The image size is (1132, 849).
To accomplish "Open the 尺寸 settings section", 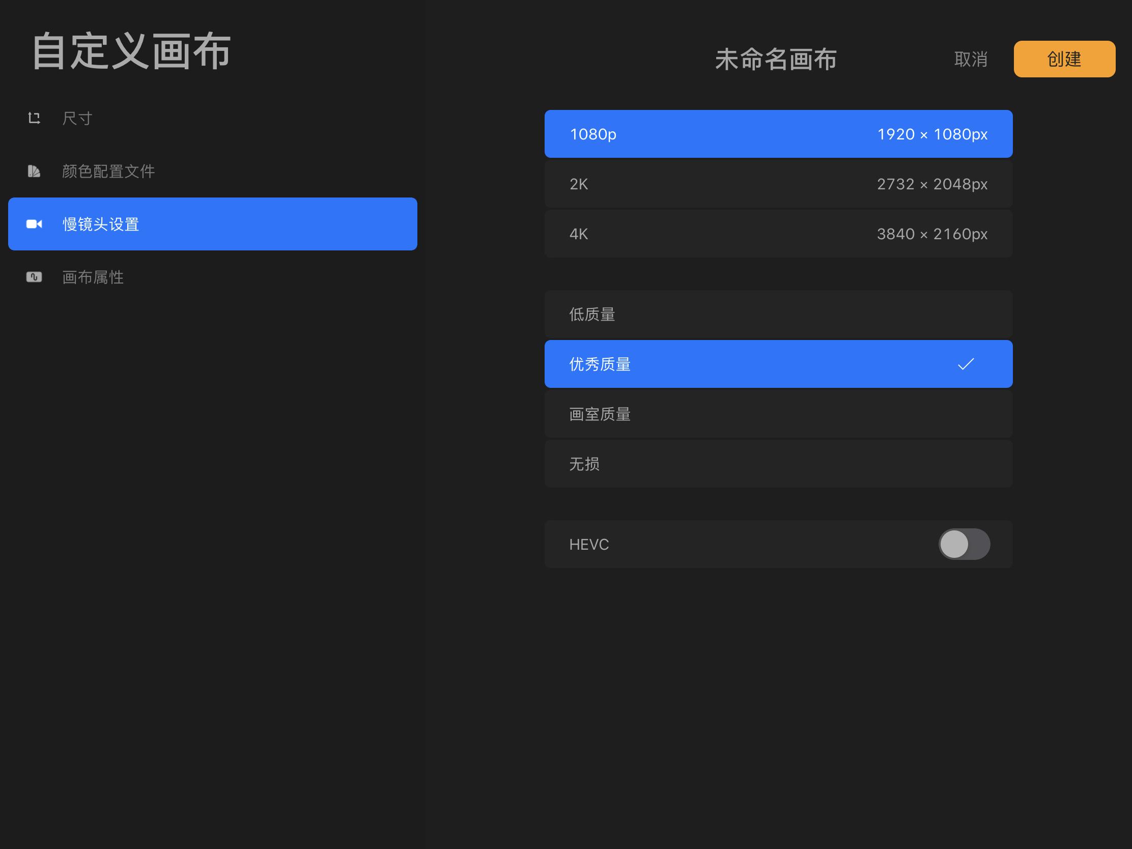I will (x=77, y=118).
